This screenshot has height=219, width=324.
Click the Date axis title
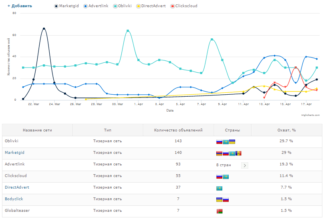170,111
